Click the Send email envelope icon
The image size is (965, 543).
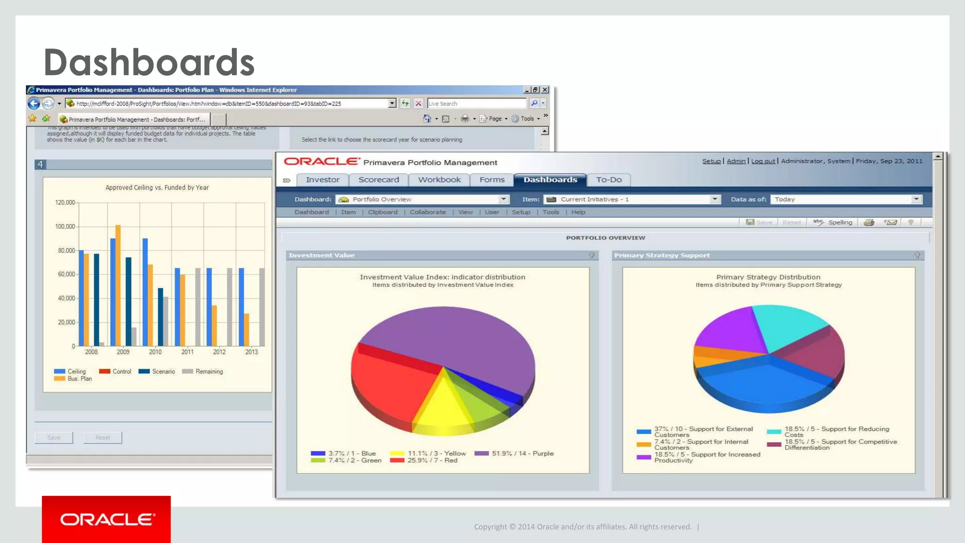[x=891, y=222]
